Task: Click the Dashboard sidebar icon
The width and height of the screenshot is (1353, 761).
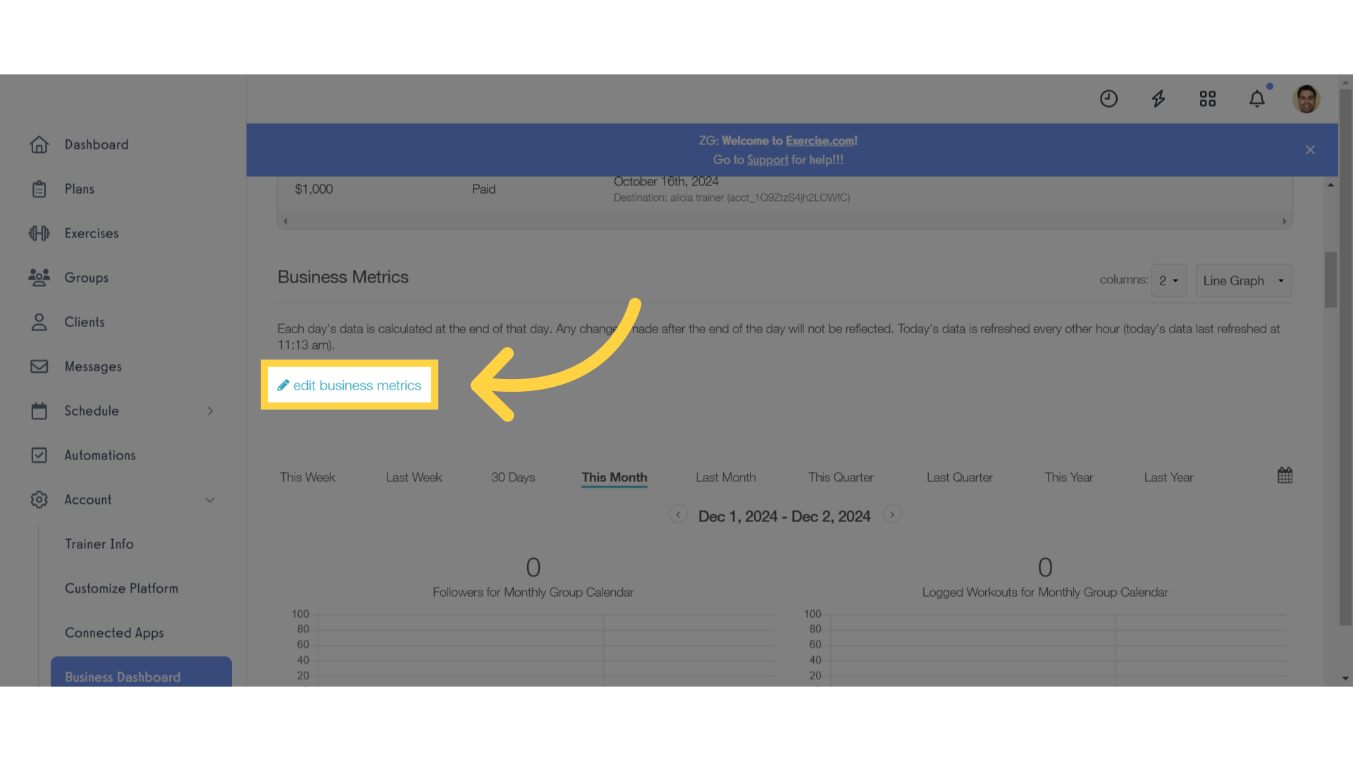Action: coord(39,144)
